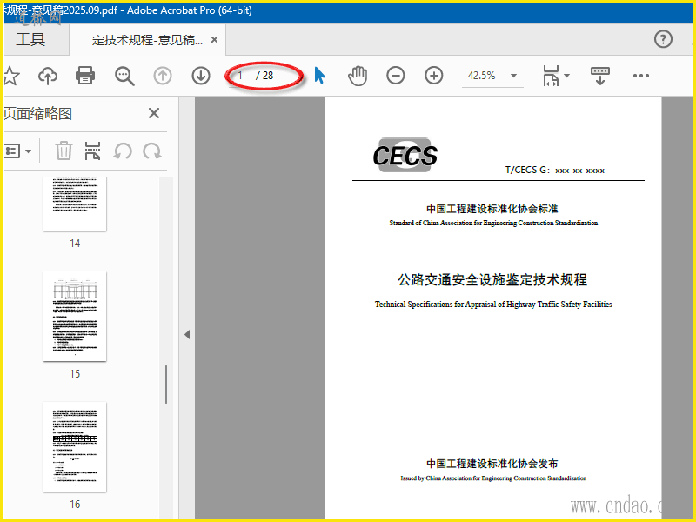Rotate pages counterclockwise

click(x=123, y=151)
